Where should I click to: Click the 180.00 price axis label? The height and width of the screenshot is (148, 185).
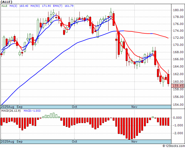pyautogui.click(x=178, y=10)
